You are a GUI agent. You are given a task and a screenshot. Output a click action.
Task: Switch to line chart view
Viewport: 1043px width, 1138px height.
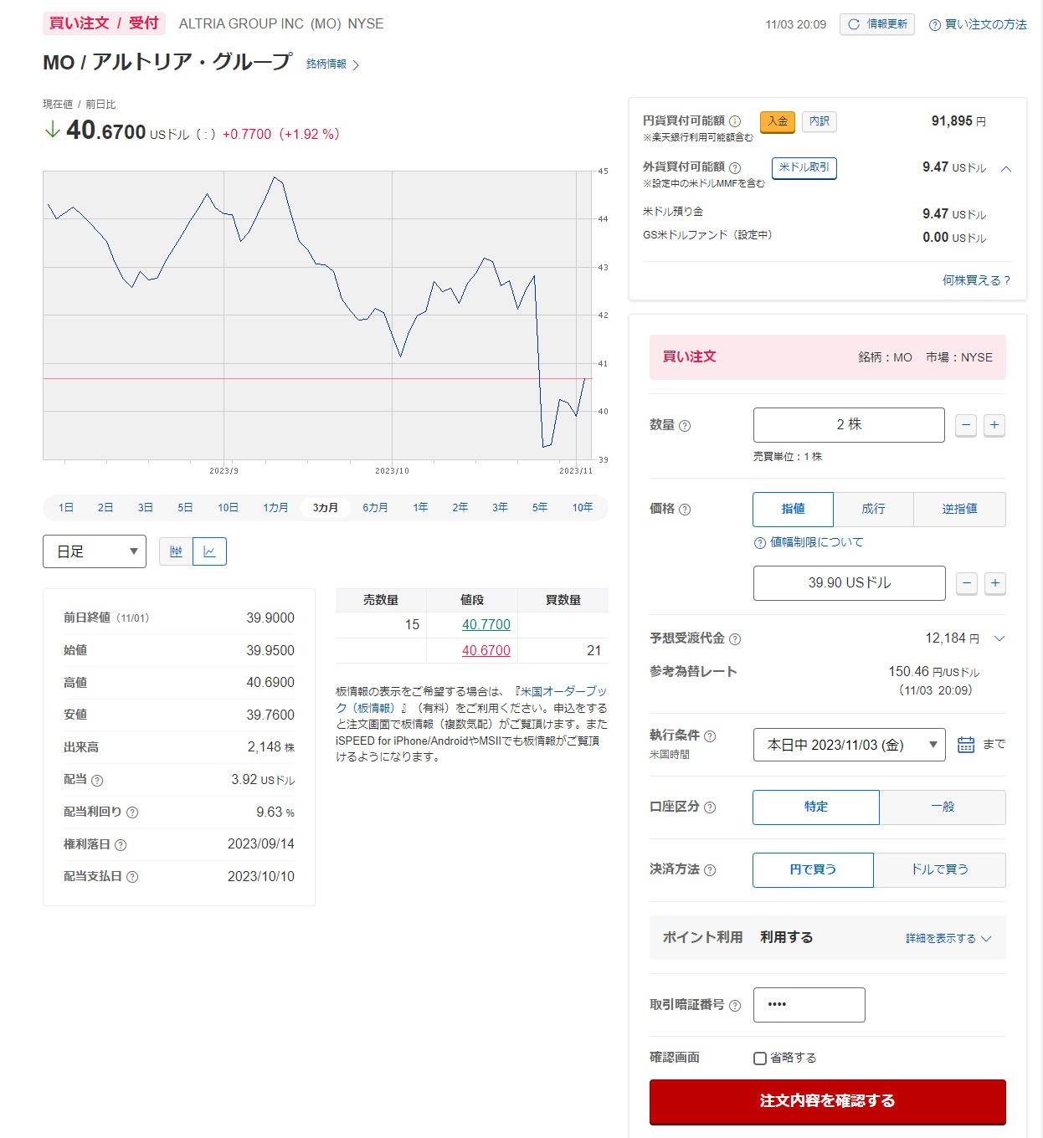[x=209, y=551]
